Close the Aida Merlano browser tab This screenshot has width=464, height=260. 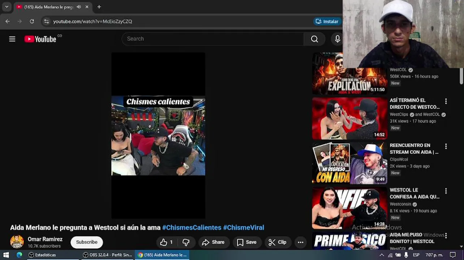[87, 7]
